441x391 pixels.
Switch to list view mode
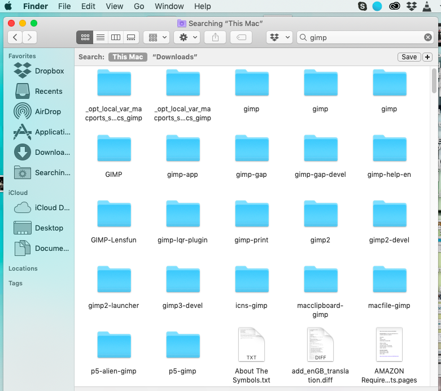101,37
